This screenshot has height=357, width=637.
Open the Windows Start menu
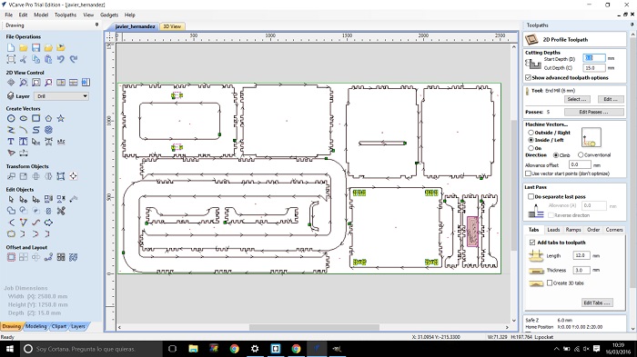pyautogui.click(x=10, y=349)
